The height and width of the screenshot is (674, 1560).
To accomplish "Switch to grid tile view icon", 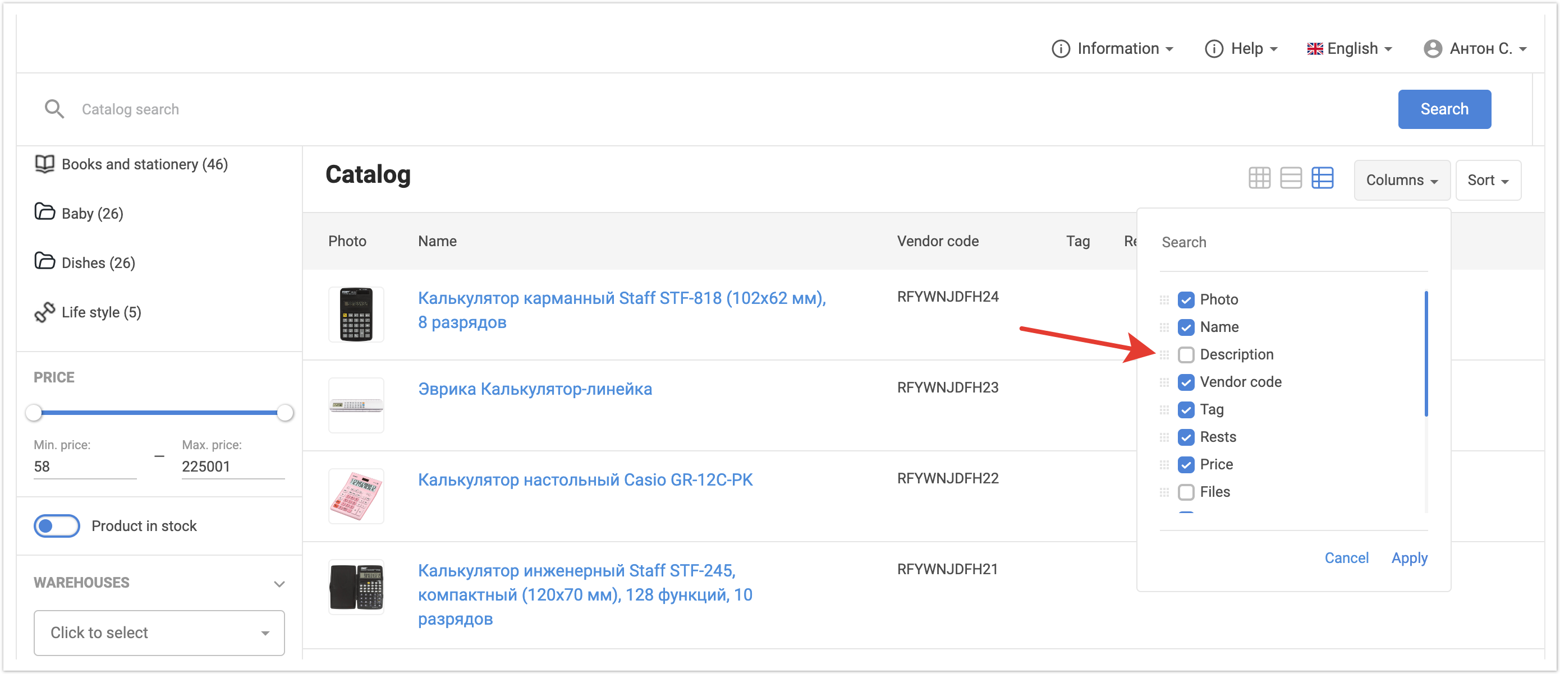I will click(x=1259, y=178).
